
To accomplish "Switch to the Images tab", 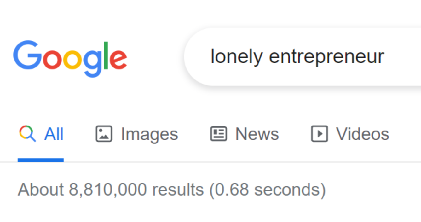I will click(149, 135).
